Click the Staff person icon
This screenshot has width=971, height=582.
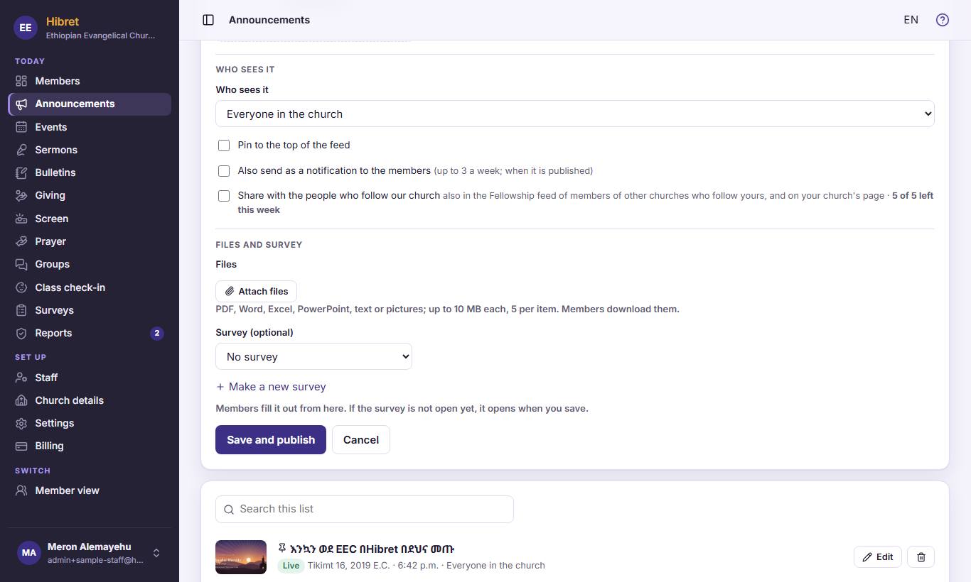[21, 378]
